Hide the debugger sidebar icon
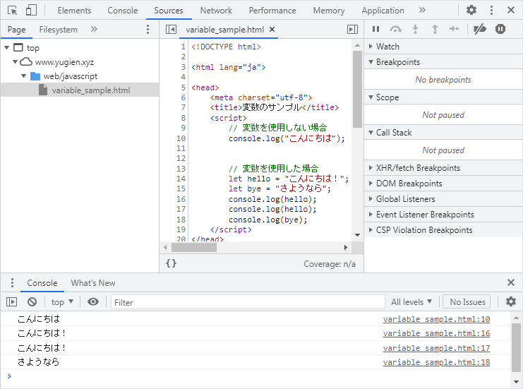The image size is (523, 389). [353, 30]
